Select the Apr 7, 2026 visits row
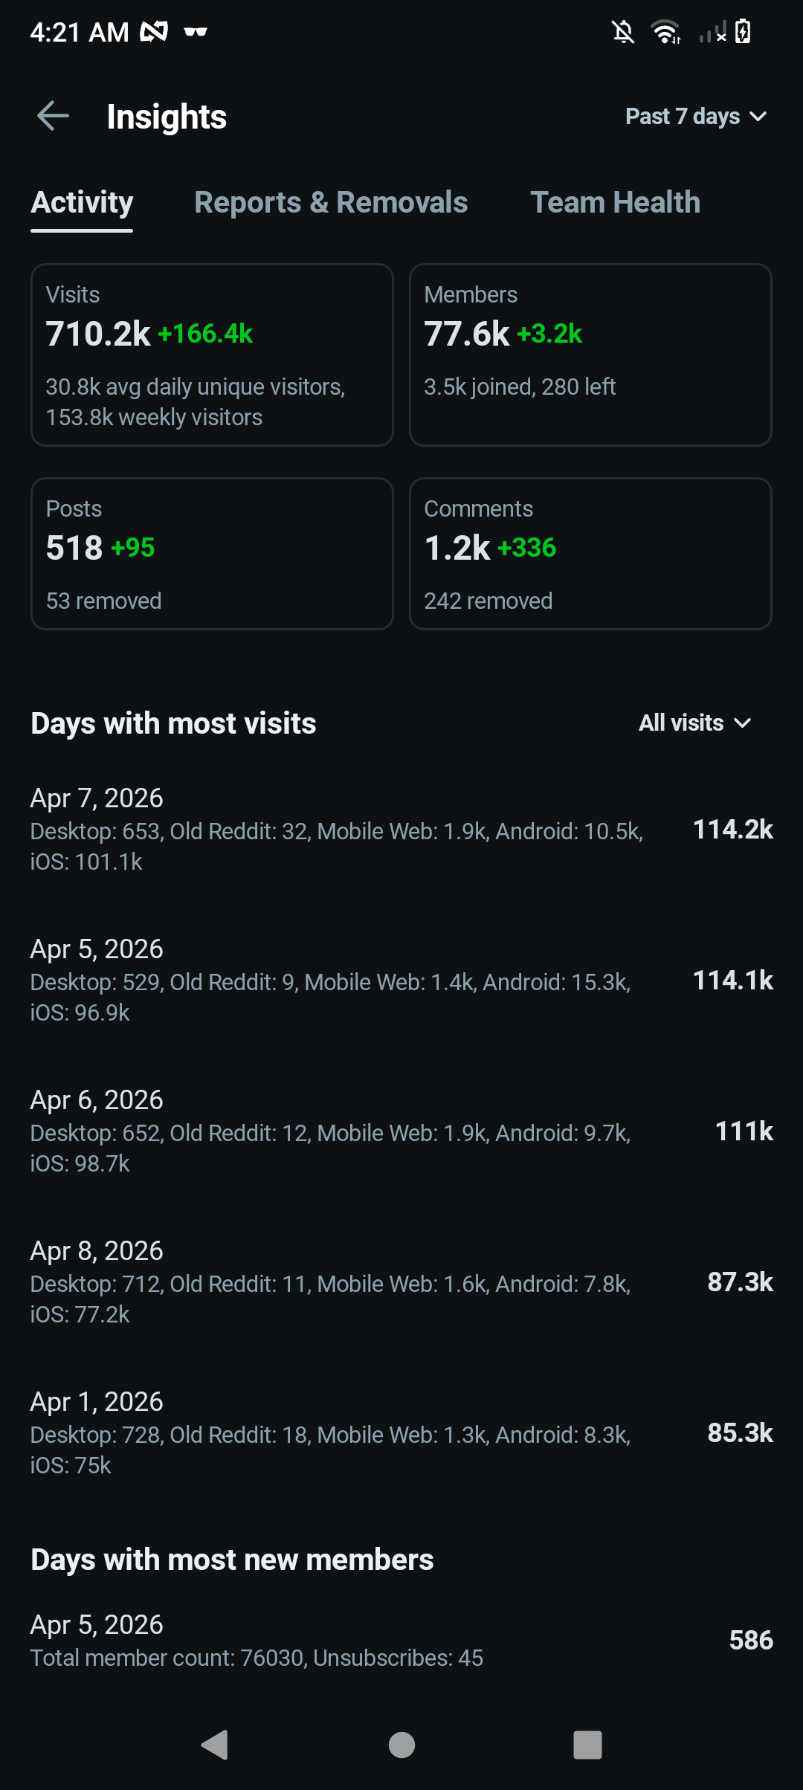Screen dimensions: 803x1790 401,830
